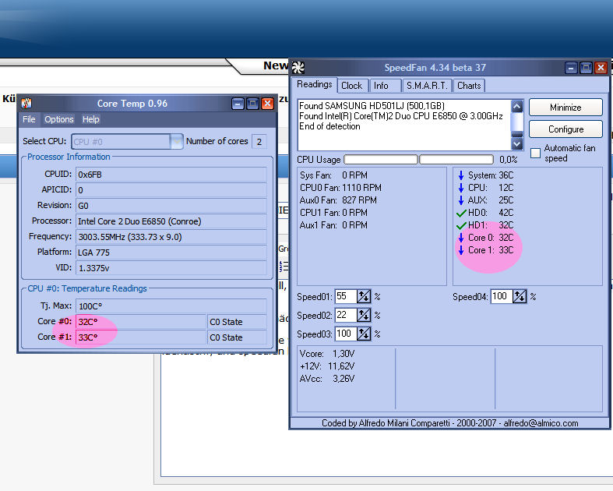Open the Options menu in Core Temp

coord(59,119)
